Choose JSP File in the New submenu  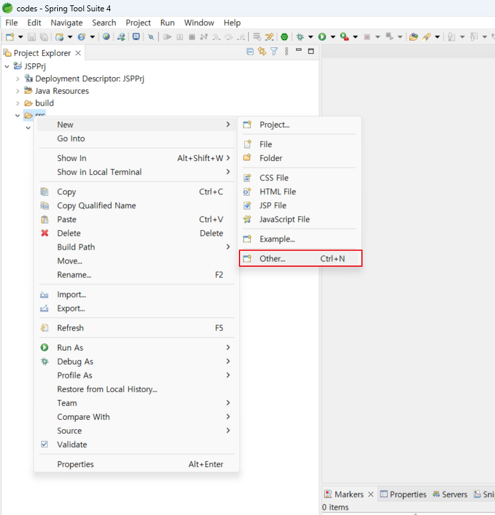(301, 206)
